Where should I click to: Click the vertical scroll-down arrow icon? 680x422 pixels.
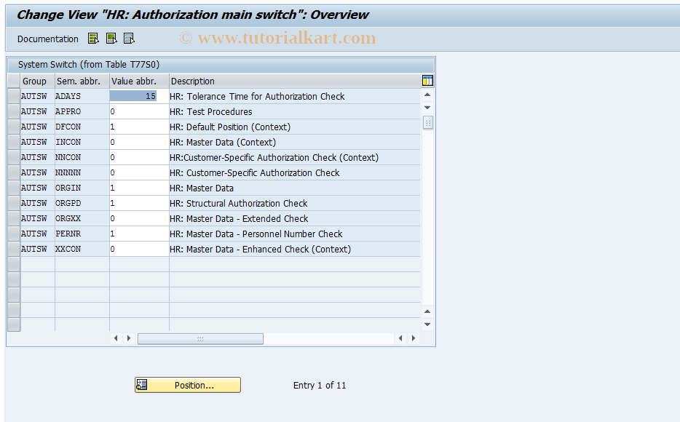click(x=427, y=107)
